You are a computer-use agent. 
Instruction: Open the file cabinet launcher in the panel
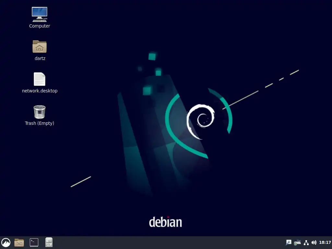pyautogui.click(x=49, y=243)
